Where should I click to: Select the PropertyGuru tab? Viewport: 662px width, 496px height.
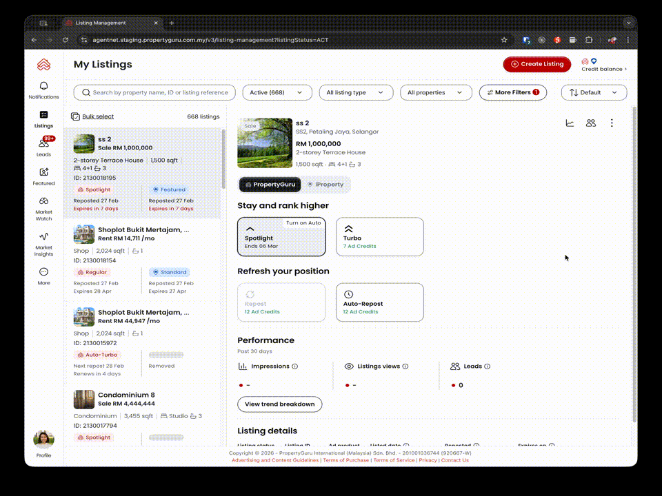coord(270,185)
